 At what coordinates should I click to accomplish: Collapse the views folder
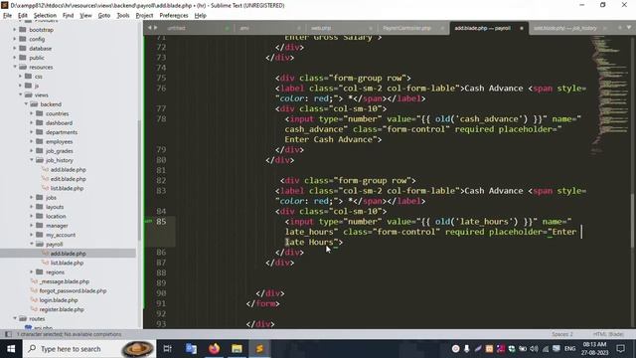(x=20, y=95)
